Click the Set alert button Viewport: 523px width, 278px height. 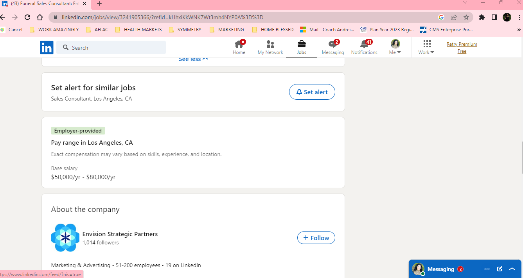[x=312, y=92]
